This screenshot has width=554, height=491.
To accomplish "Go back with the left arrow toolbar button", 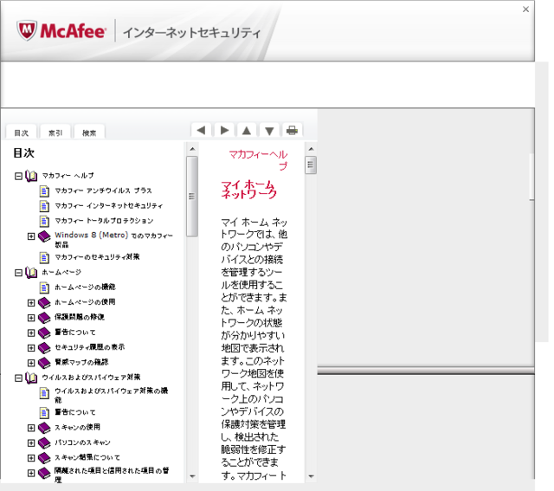I will point(201,130).
